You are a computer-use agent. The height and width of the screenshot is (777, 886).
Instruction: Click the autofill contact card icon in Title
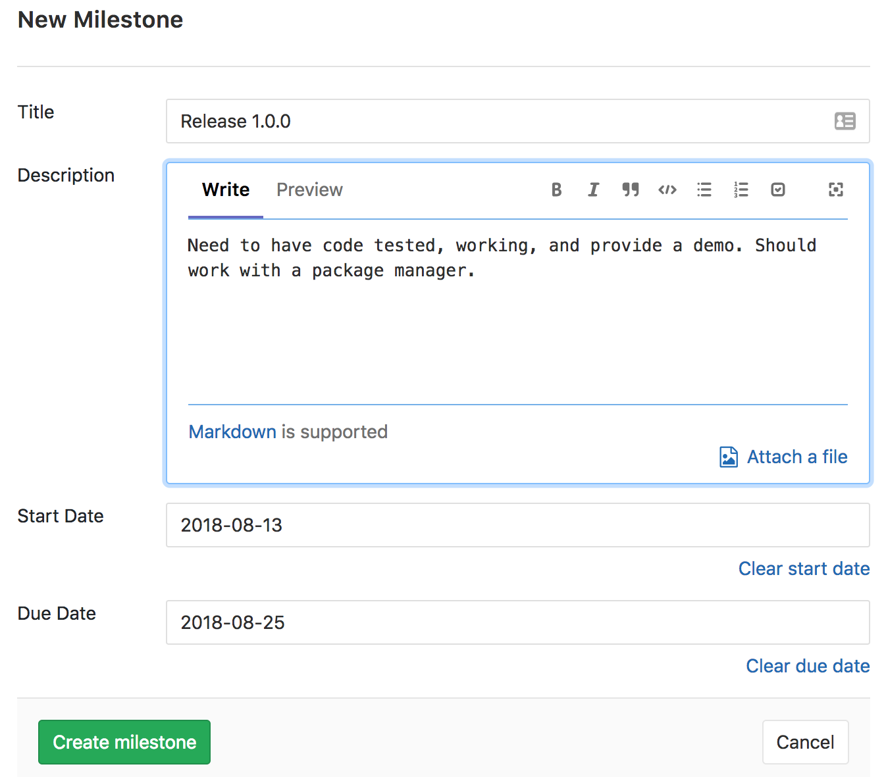coord(845,121)
